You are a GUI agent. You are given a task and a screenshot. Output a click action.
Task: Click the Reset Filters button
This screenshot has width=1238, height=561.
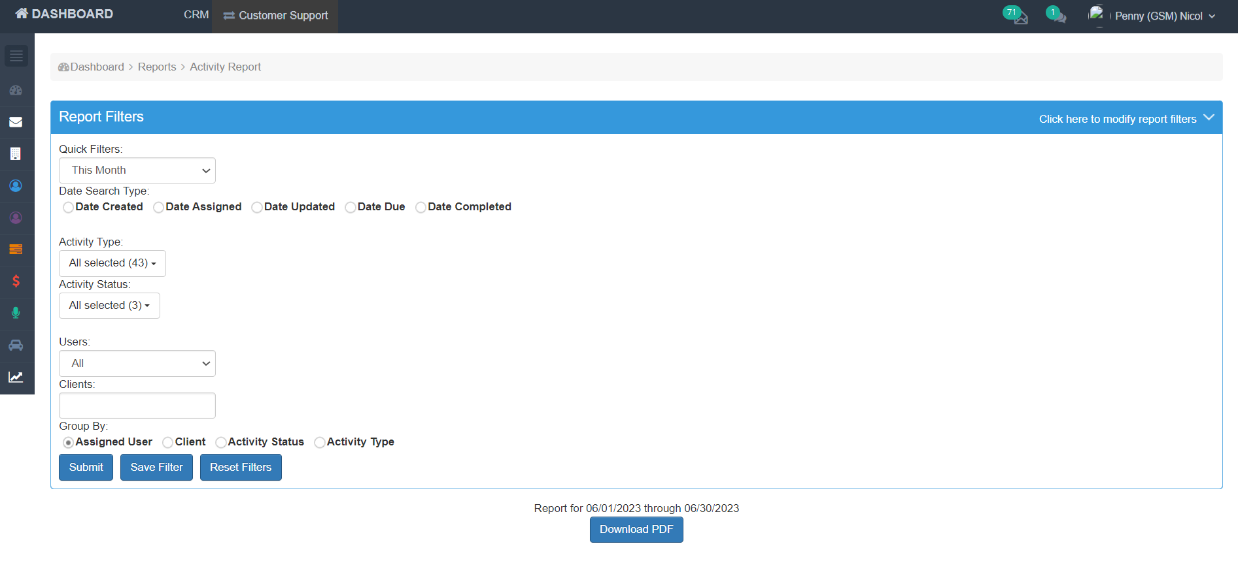[241, 468]
